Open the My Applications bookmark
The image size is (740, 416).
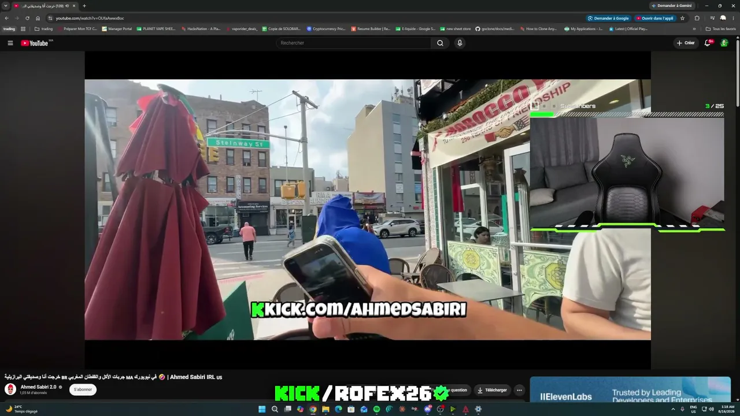click(583, 28)
